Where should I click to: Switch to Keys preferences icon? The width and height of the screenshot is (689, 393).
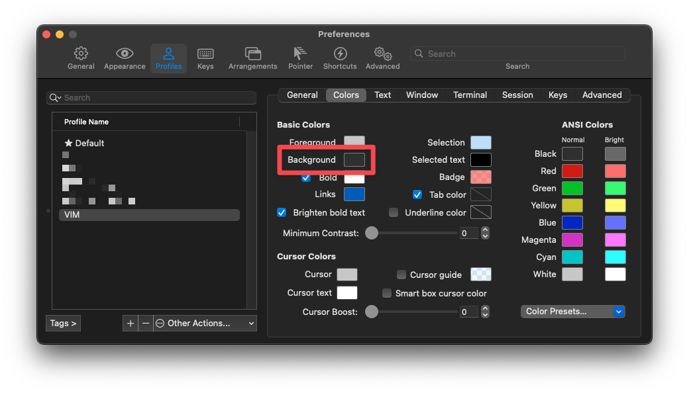click(x=205, y=58)
